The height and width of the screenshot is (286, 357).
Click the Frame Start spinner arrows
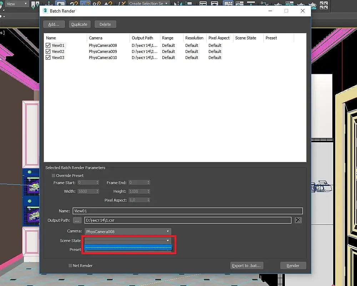point(97,182)
